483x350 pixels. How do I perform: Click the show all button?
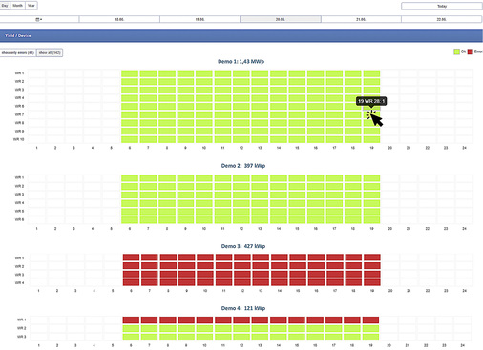tap(50, 52)
